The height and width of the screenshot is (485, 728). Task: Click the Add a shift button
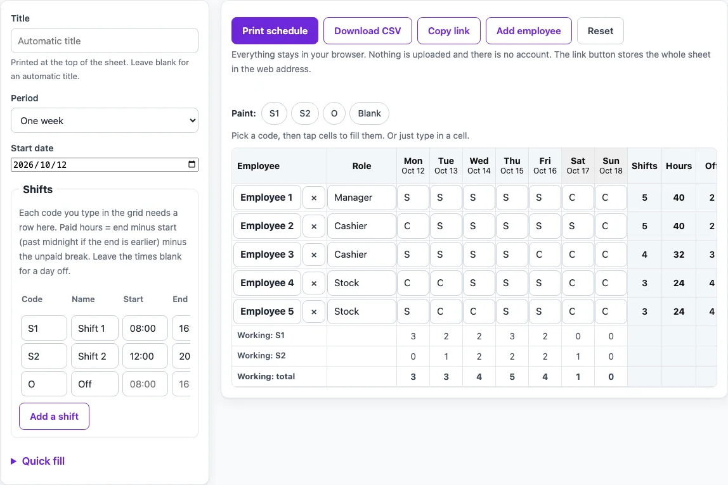coord(55,417)
